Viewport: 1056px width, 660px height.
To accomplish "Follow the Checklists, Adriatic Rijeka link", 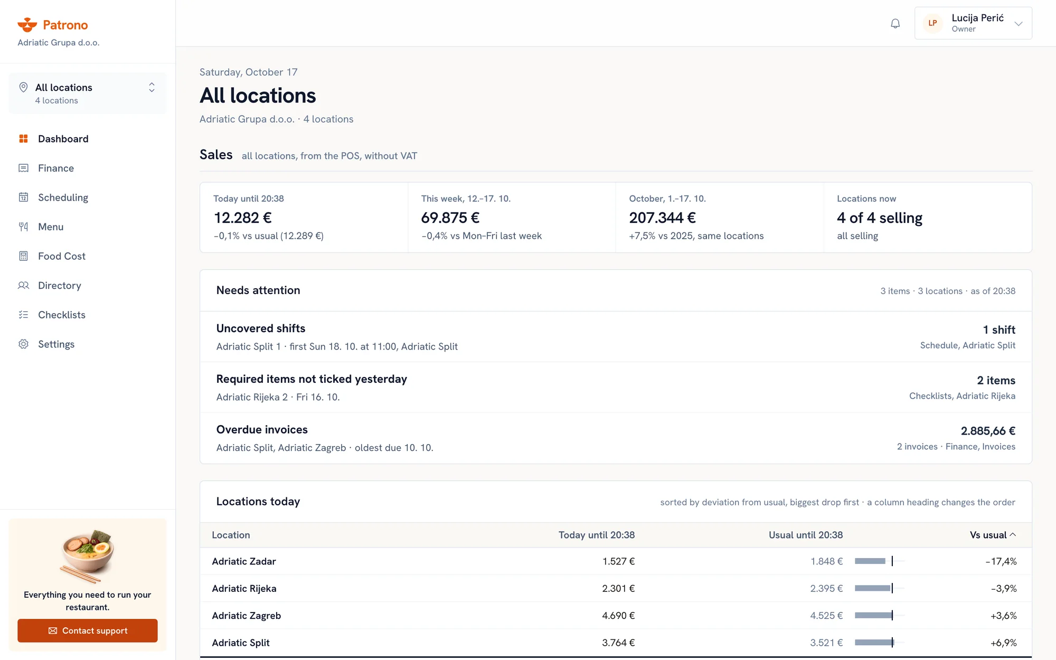I will 962,396.
